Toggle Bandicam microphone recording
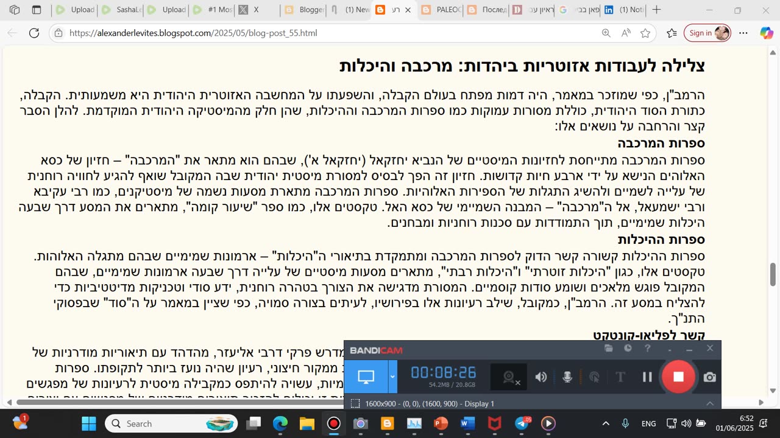 tap(567, 377)
